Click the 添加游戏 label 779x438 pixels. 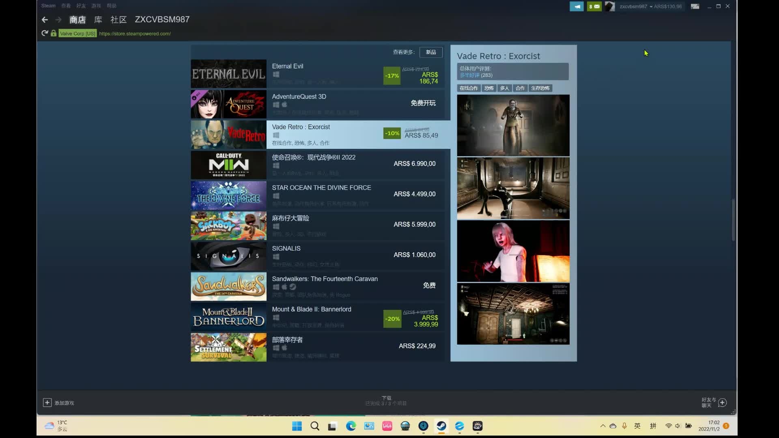pyautogui.click(x=64, y=403)
